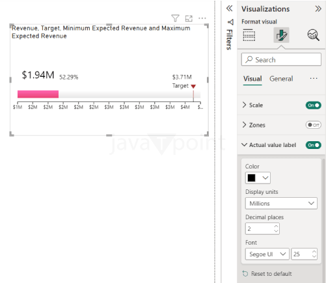326x283 pixels.
Task: Collapse the Actual value label section
Action: tap(244, 144)
